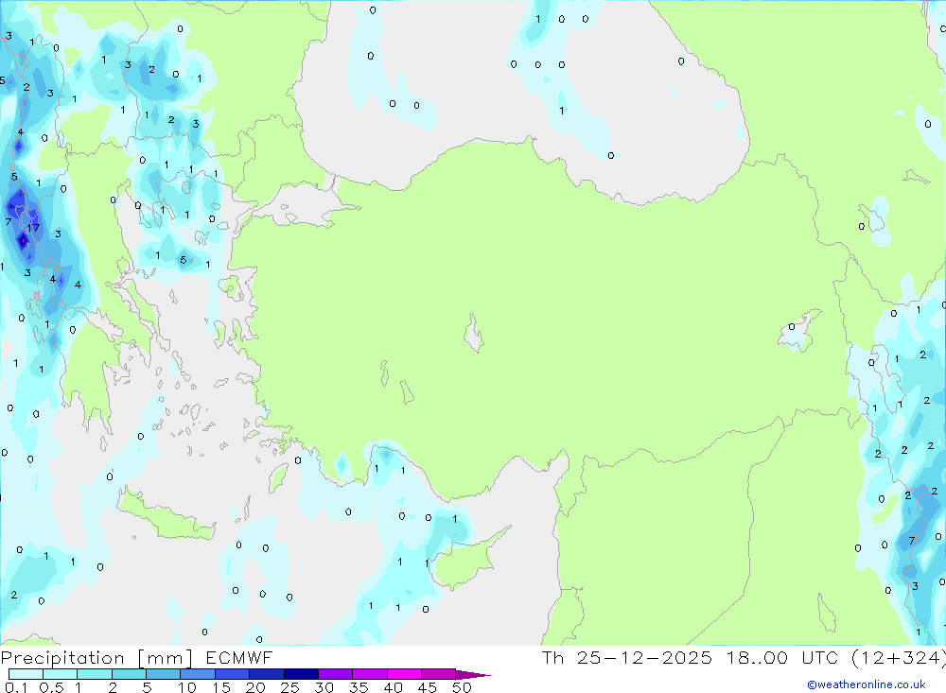This screenshot has width=946, height=693.
Task: Click the weatheronline.co.uk copyright link
Action: pyautogui.click(x=867, y=684)
